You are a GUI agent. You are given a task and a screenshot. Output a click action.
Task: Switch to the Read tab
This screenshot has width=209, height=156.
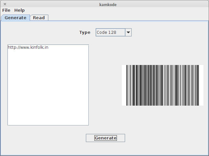tap(39, 18)
